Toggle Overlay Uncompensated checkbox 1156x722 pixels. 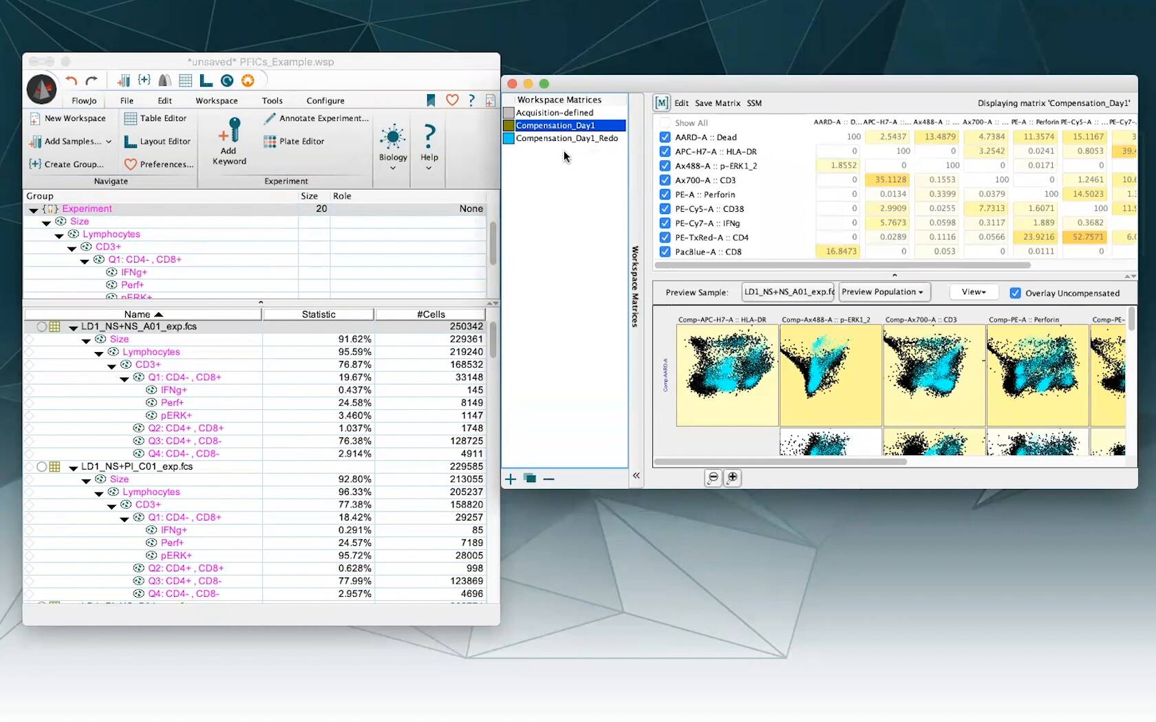(1015, 293)
